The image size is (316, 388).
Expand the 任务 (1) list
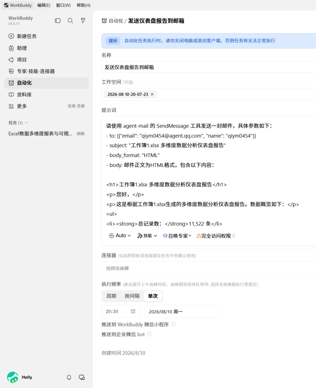(x=18, y=123)
